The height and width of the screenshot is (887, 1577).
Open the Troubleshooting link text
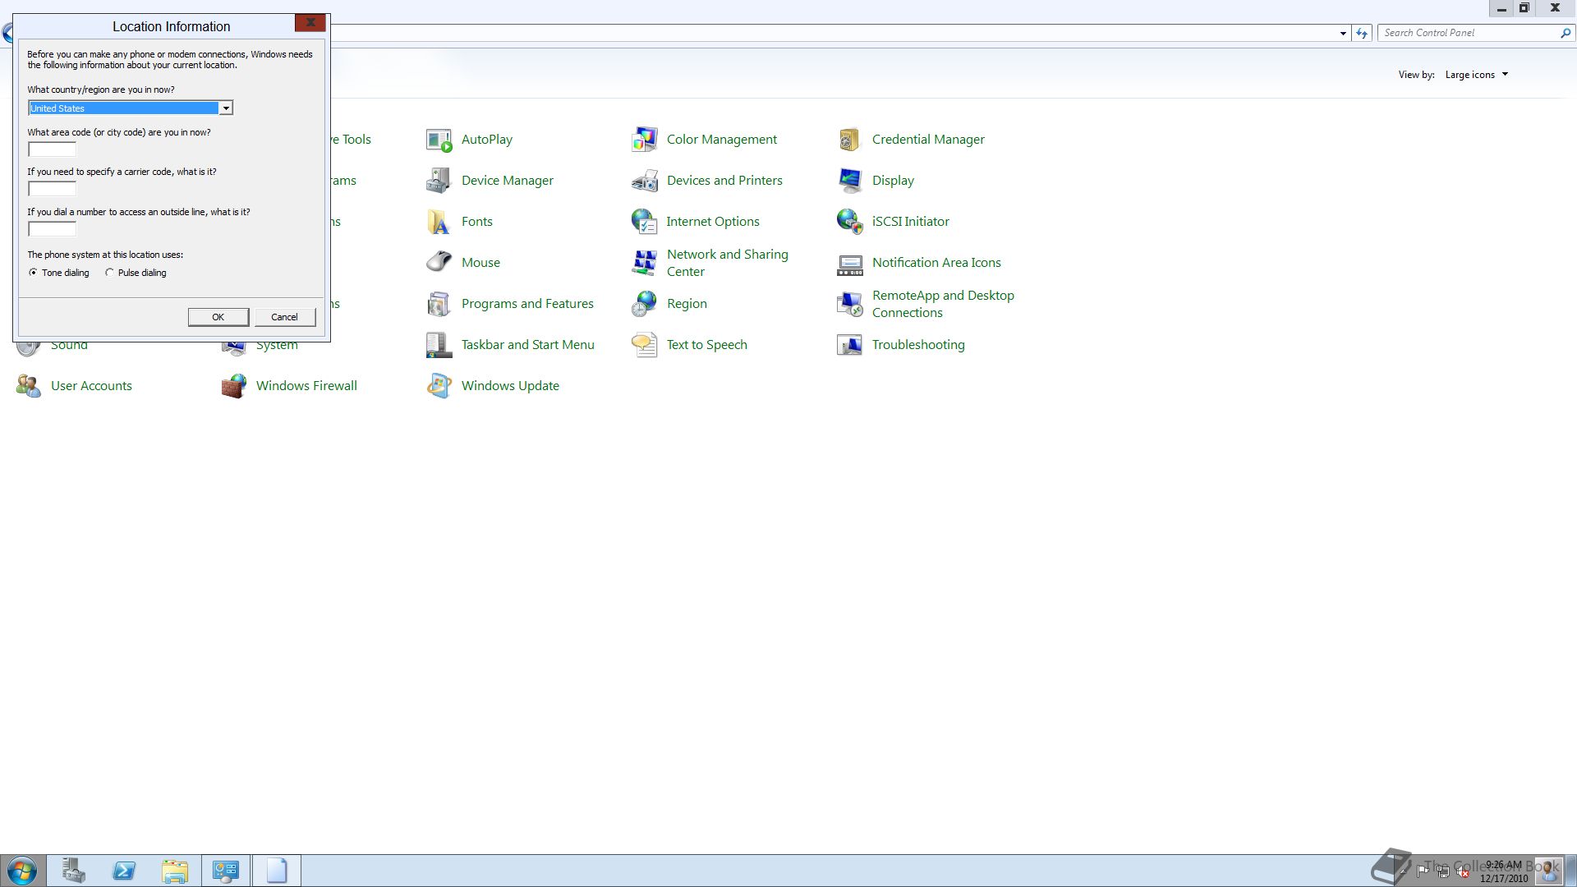point(918,345)
